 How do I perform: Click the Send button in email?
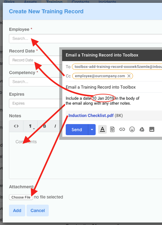[x=77, y=130]
